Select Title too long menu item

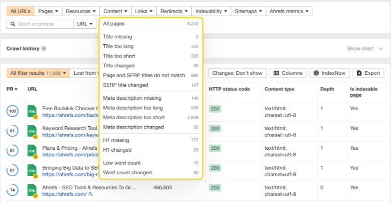[x=151, y=46]
